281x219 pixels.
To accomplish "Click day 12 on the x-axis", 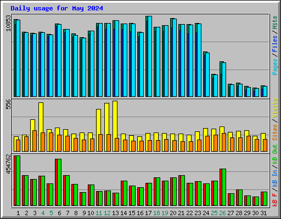I will tap(107, 213).
